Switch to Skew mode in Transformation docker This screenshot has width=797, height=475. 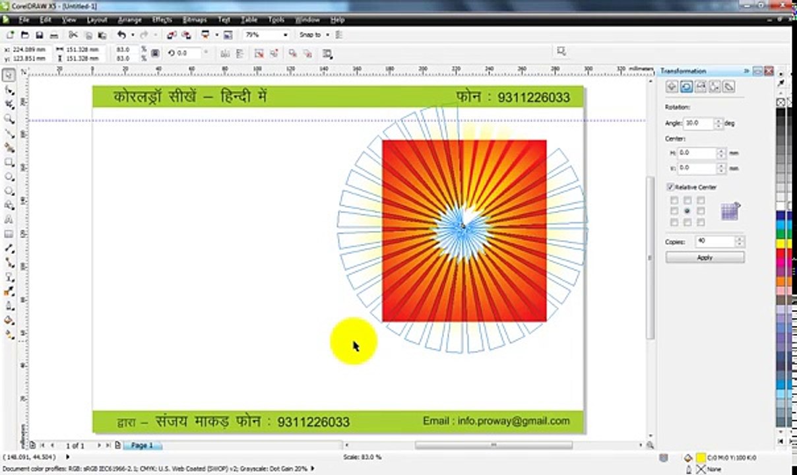pyautogui.click(x=729, y=86)
